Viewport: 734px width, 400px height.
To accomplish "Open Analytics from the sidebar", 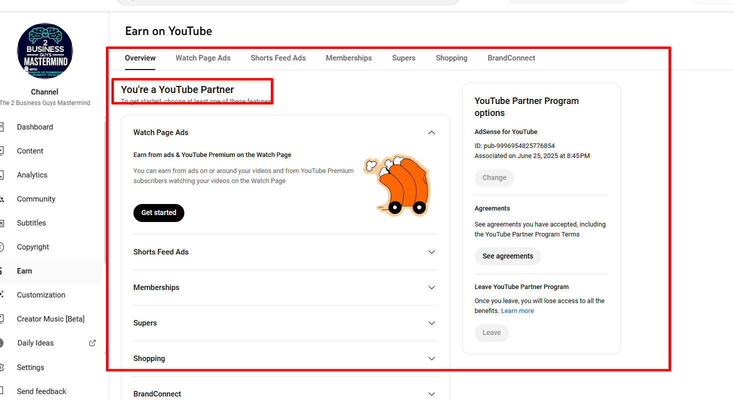I will (x=32, y=175).
